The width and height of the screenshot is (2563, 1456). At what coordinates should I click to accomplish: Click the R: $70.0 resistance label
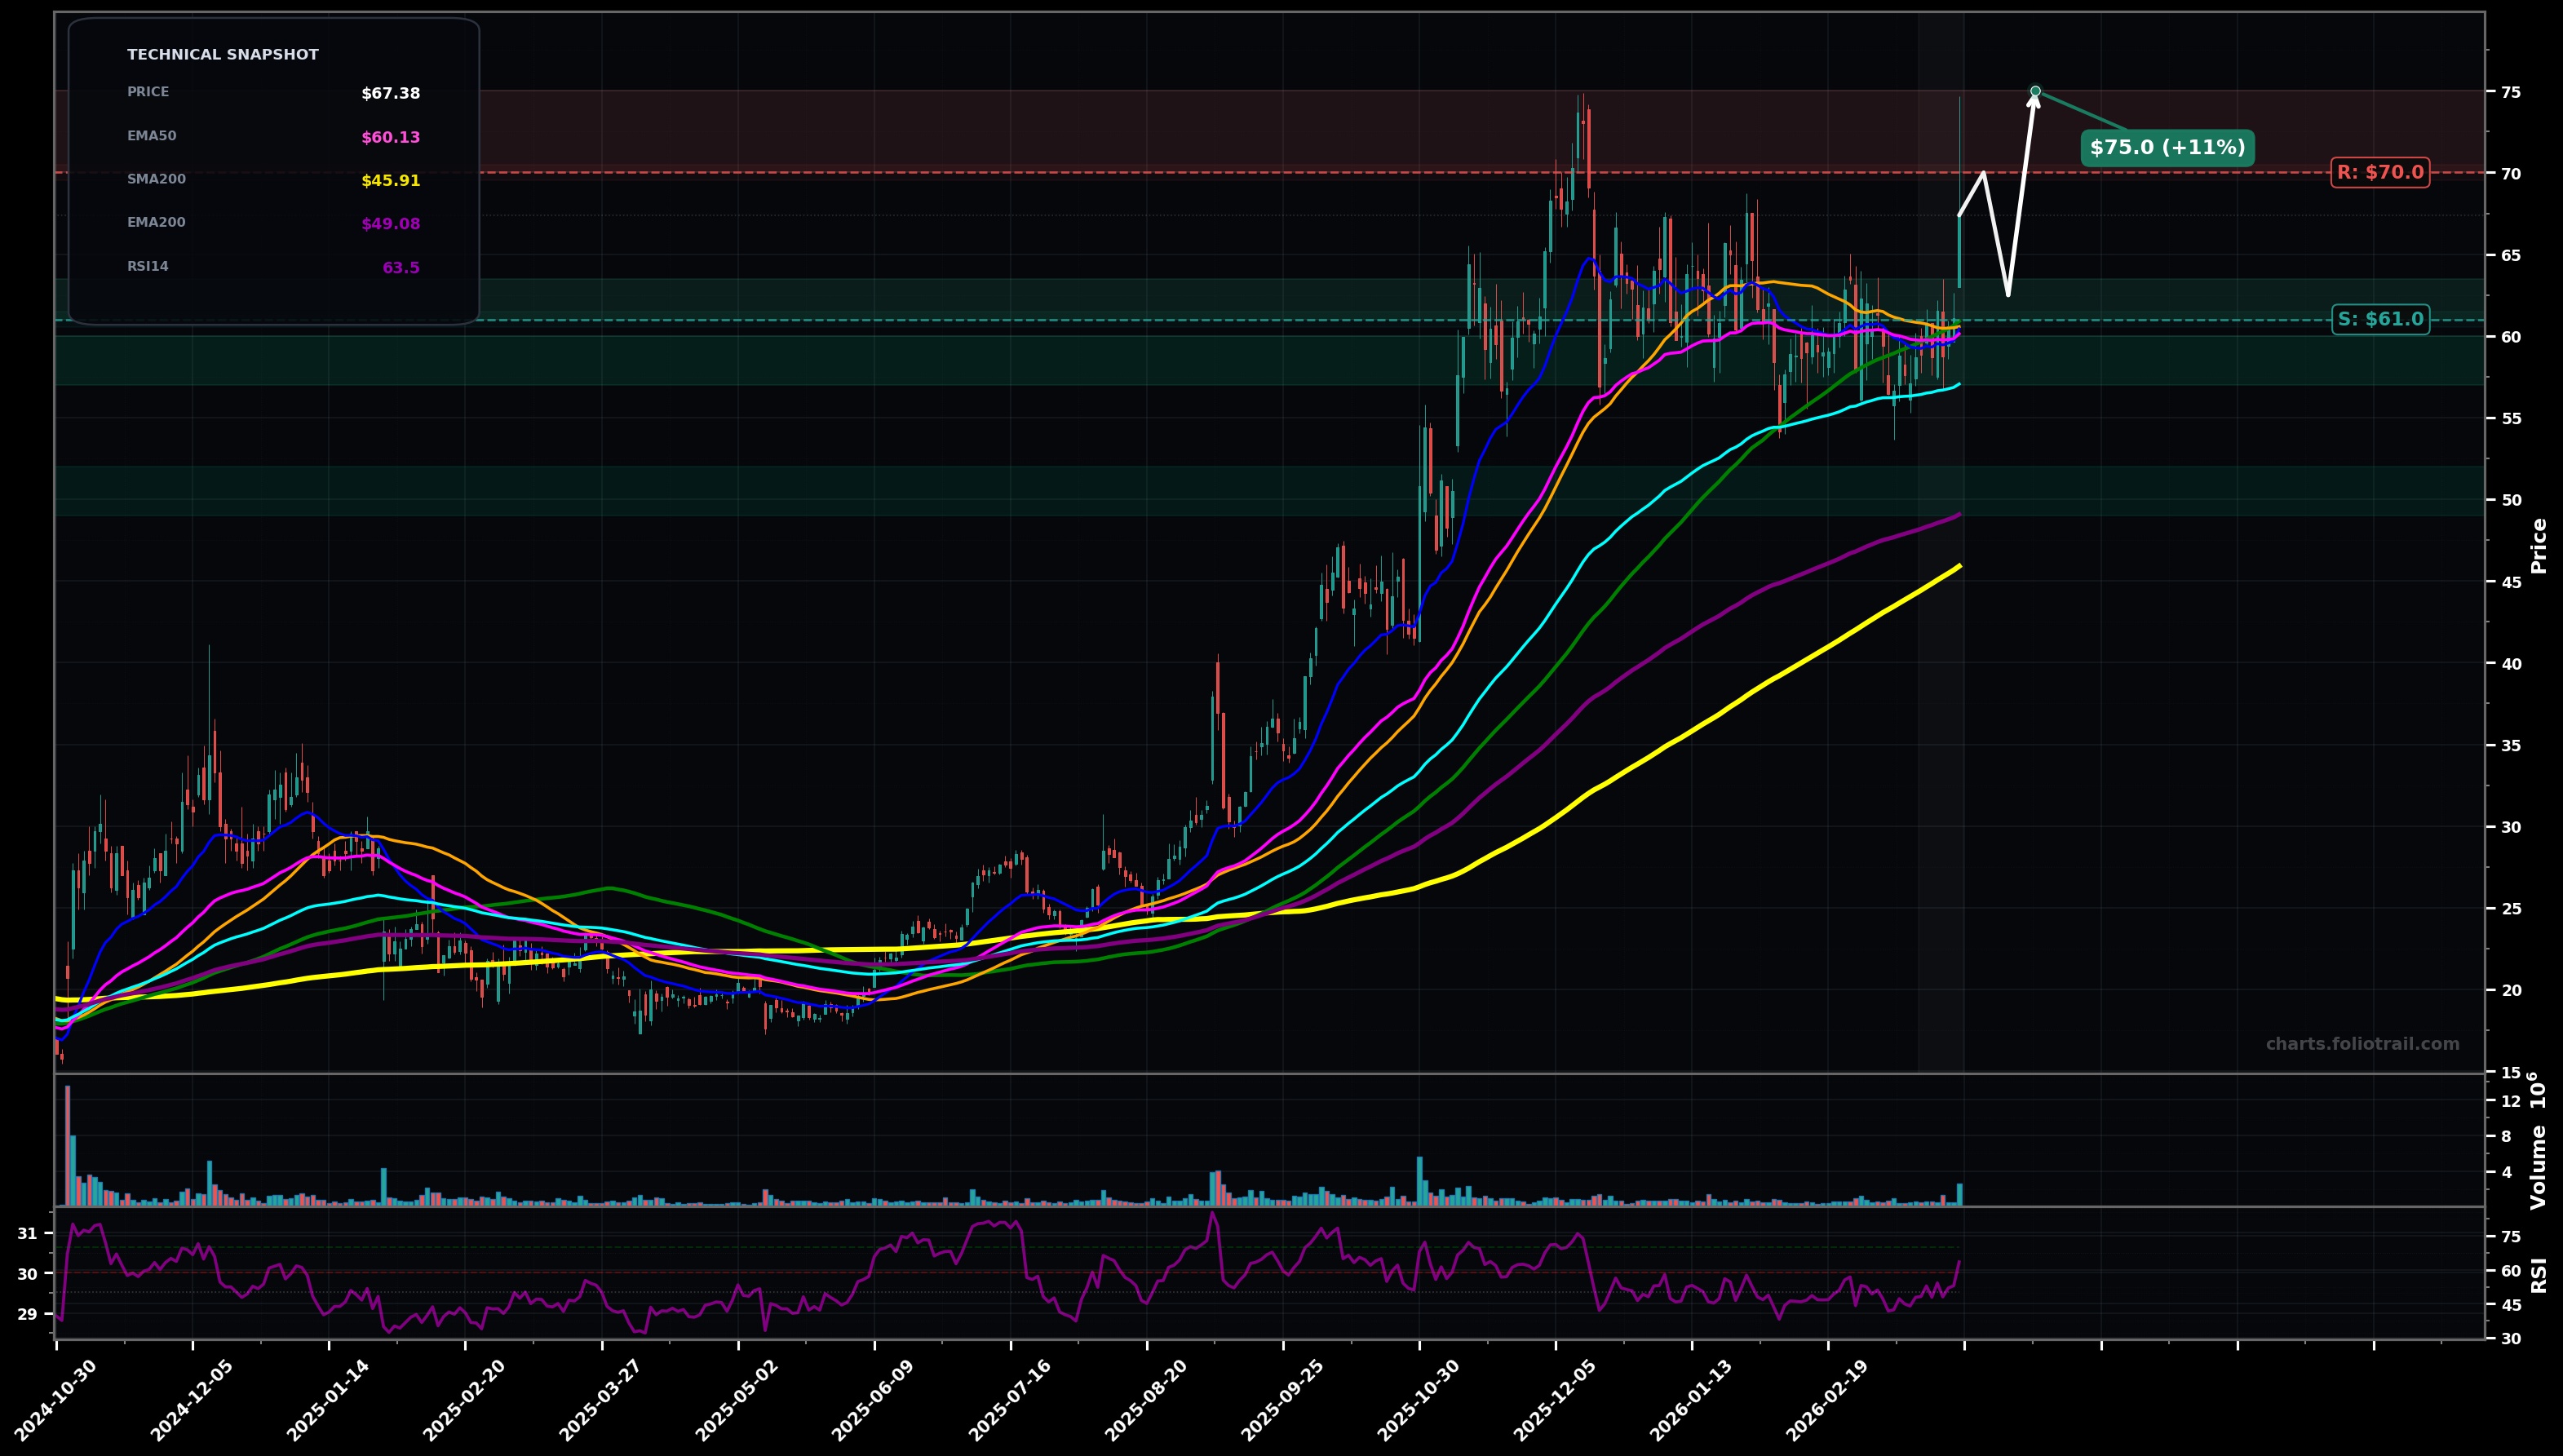click(2379, 173)
